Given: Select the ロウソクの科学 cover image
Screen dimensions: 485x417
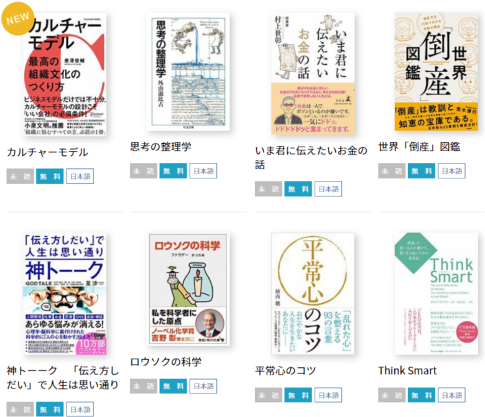Looking at the screenshot, I should tap(188, 289).
